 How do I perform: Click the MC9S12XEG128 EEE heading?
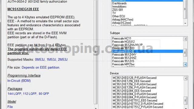23,9
